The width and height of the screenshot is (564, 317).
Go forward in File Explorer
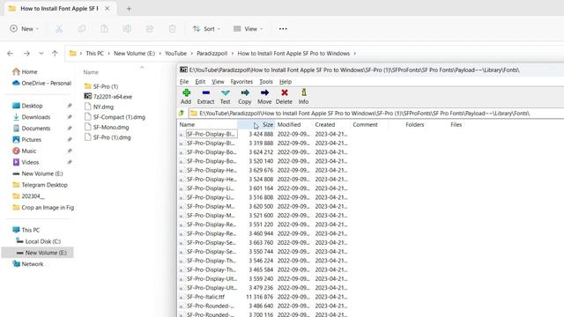26,54
